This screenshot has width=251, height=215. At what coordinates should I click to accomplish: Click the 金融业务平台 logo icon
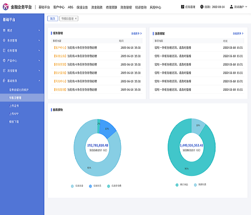[x=6, y=7]
